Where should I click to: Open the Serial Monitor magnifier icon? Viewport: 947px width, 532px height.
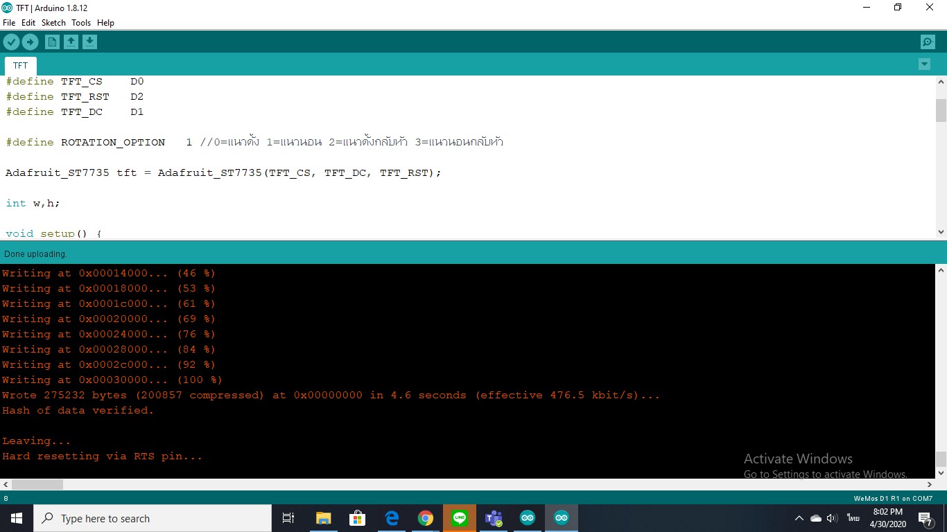coord(928,42)
